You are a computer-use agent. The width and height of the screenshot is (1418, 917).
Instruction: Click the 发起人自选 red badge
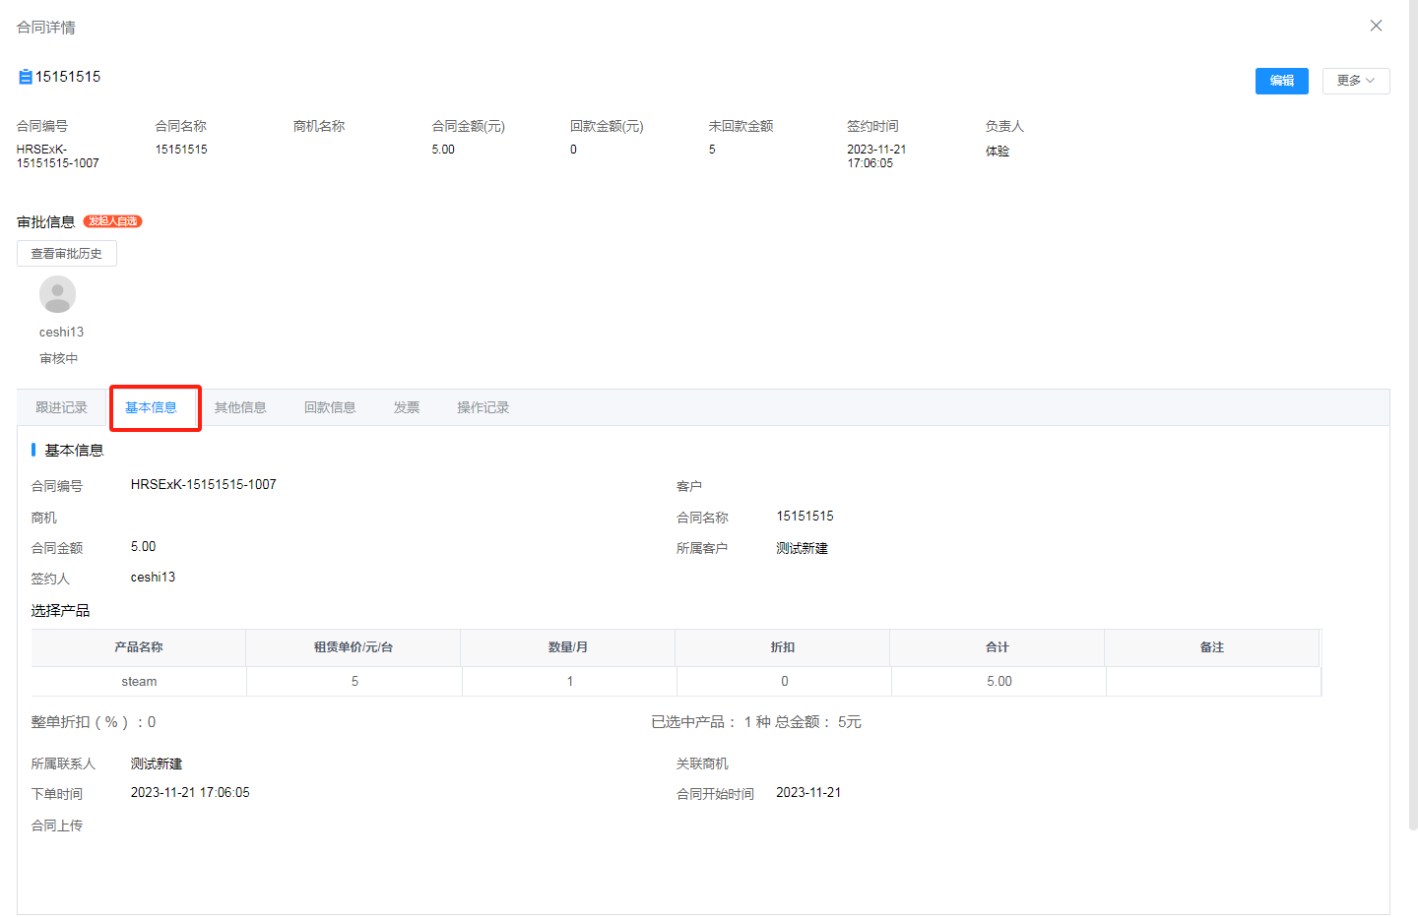coord(113,221)
